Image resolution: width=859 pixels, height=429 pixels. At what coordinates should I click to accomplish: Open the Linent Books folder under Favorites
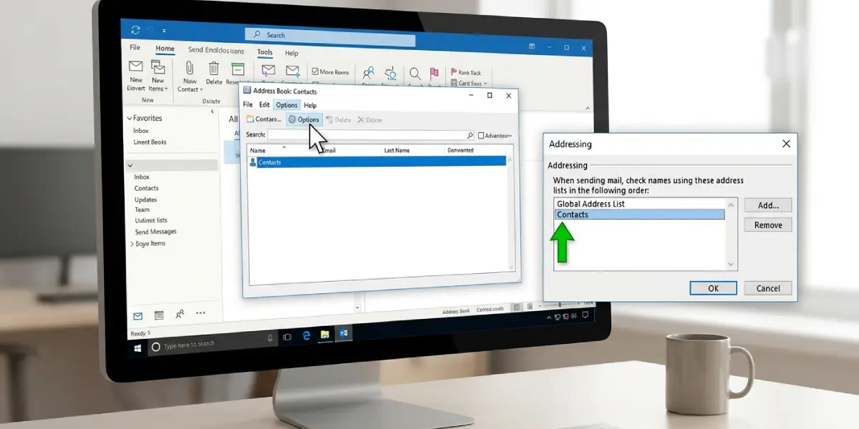click(x=150, y=142)
